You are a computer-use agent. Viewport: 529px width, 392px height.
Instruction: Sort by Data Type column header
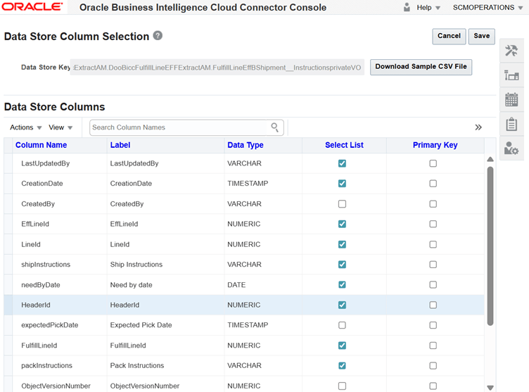click(246, 145)
